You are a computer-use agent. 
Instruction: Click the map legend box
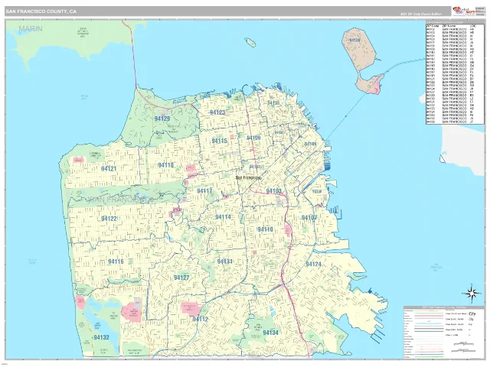pyautogui.click(x=443, y=333)
